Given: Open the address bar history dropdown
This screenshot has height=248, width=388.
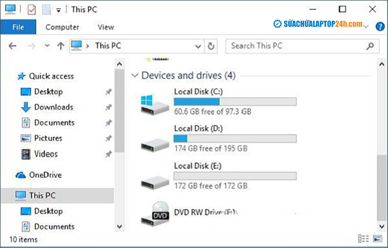Looking at the screenshot, I should click(198, 46).
